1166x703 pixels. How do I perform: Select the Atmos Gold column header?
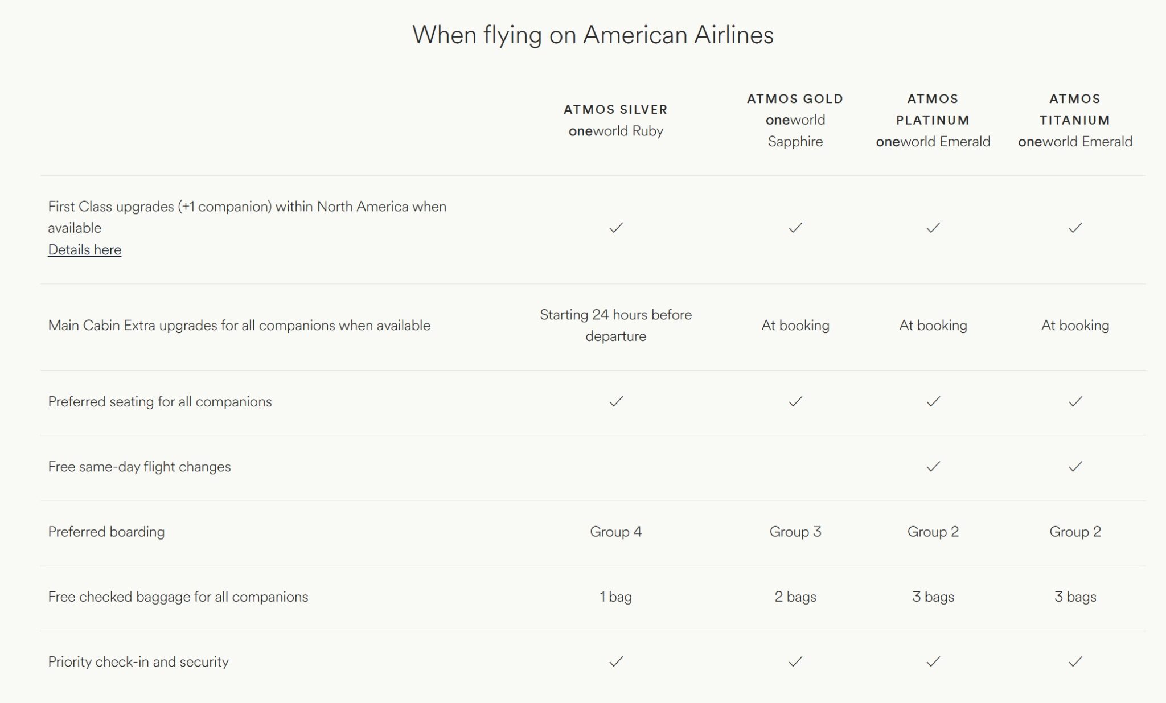tap(795, 120)
